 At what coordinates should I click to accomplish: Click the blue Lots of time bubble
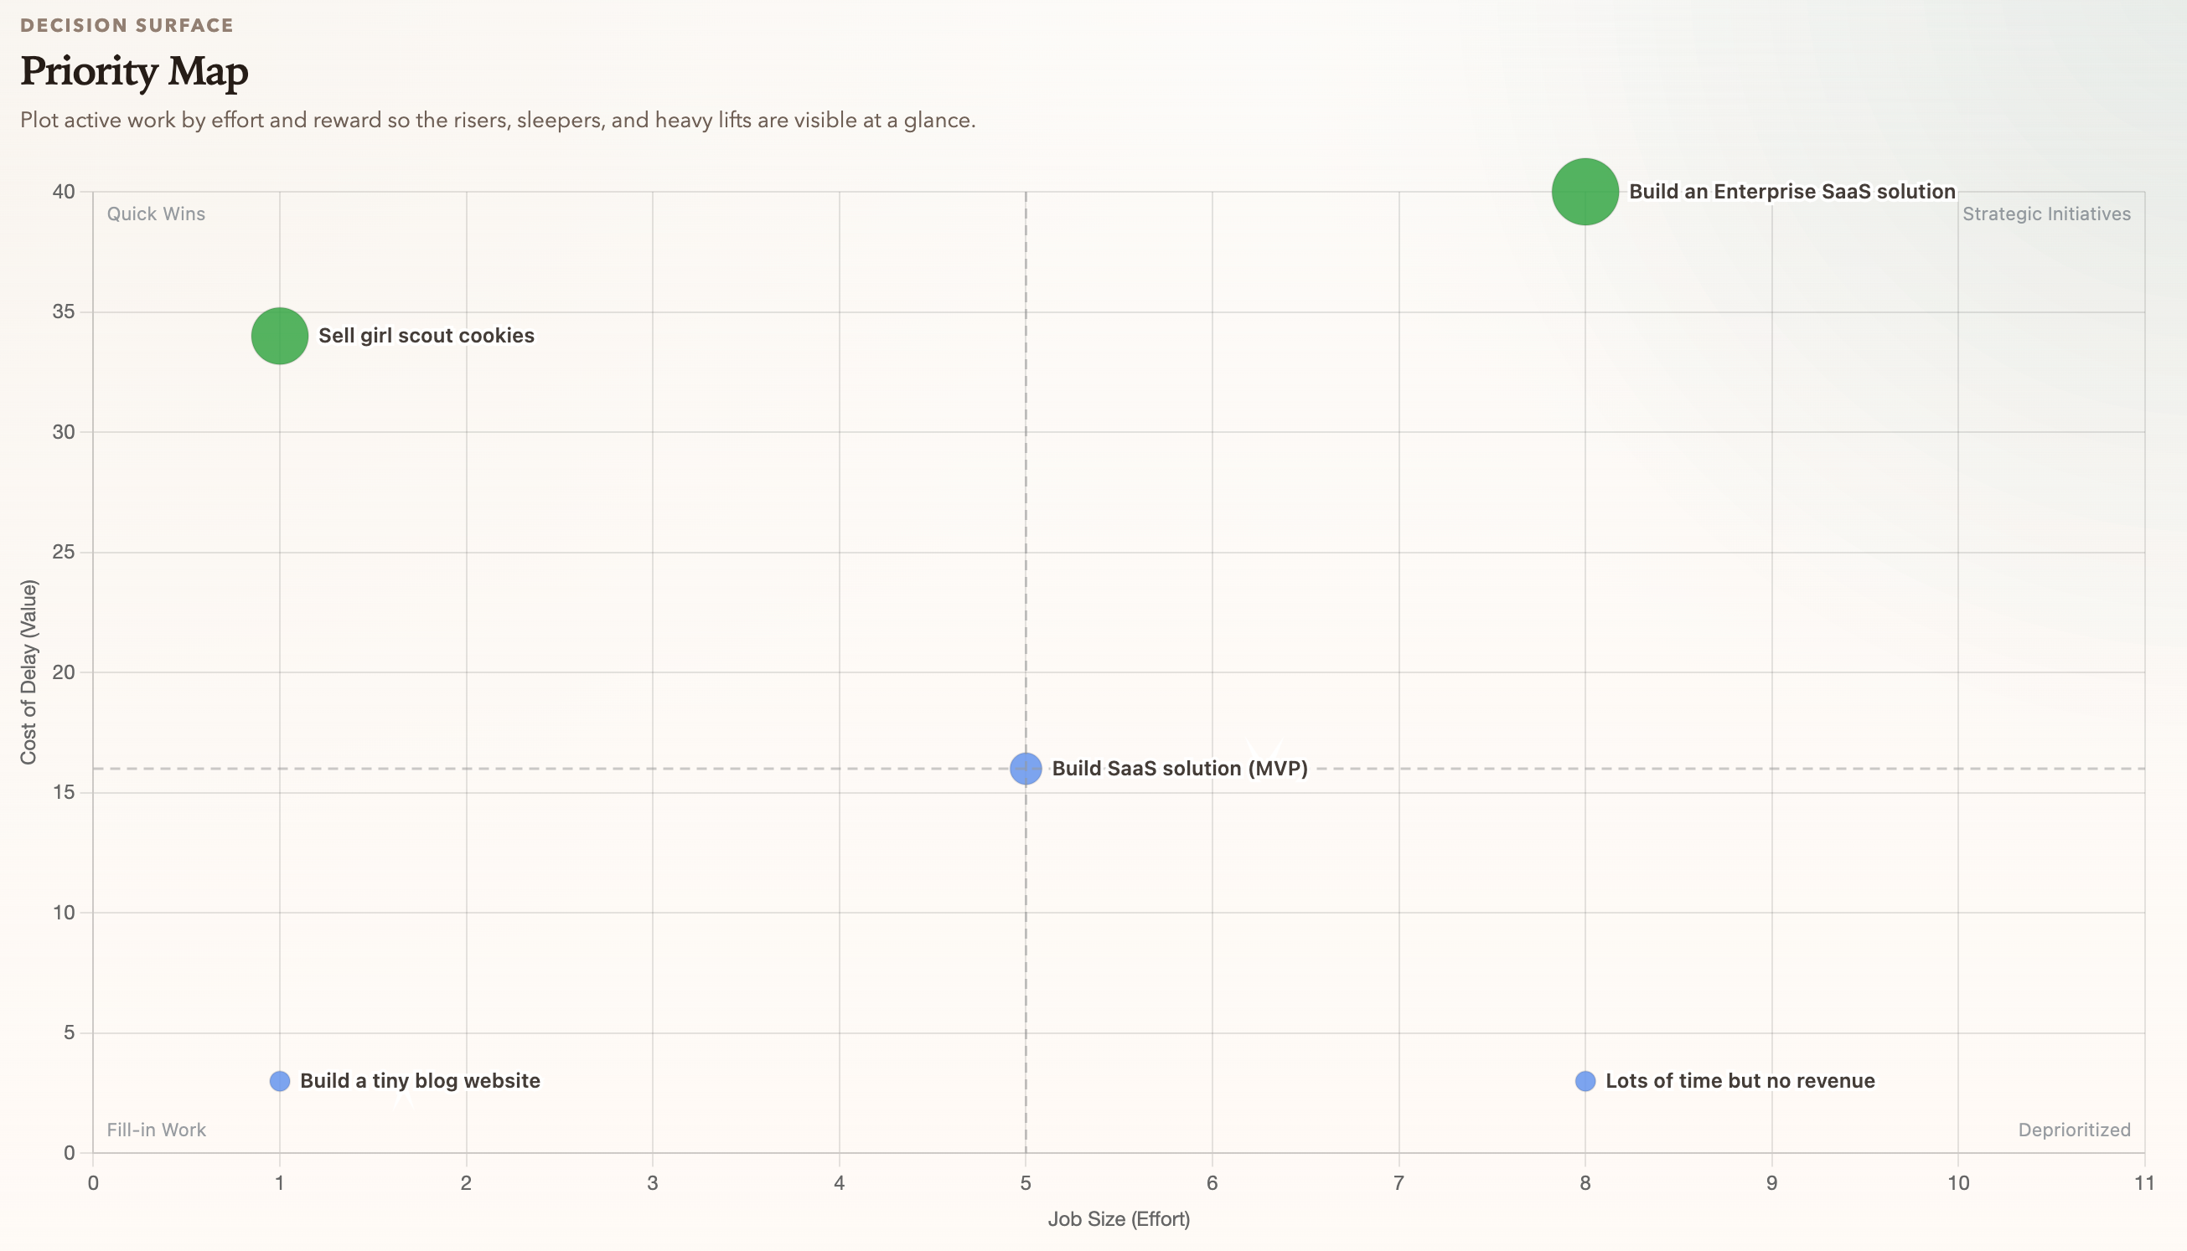(1585, 1081)
